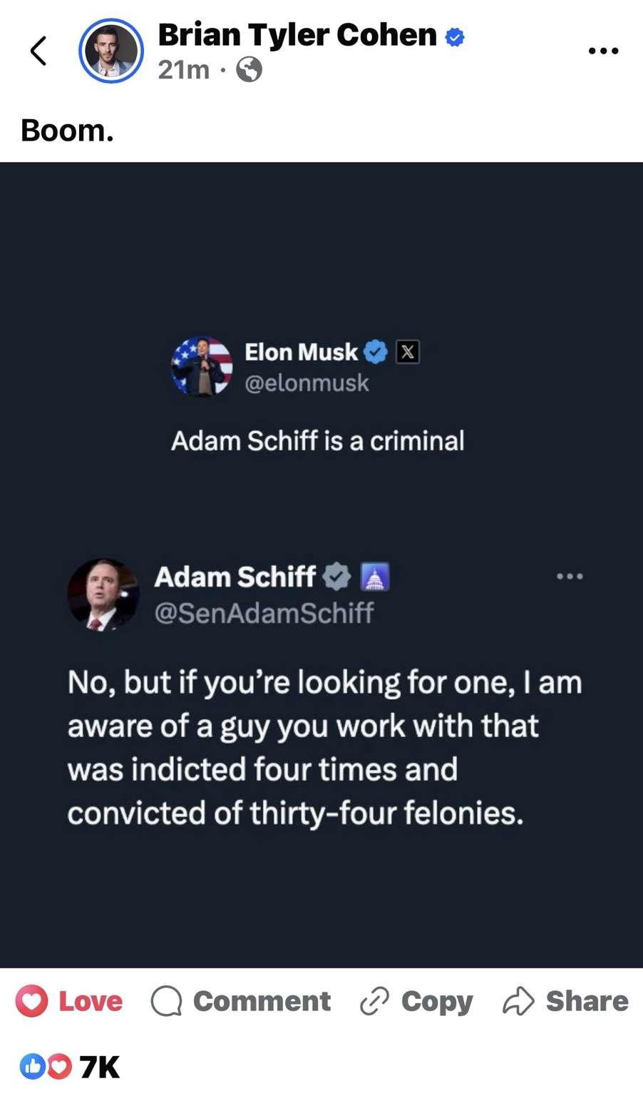643x1096 pixels.
Task: Open the three-dot post options menu
Action: pyautogui.click(x=603, y=51)
